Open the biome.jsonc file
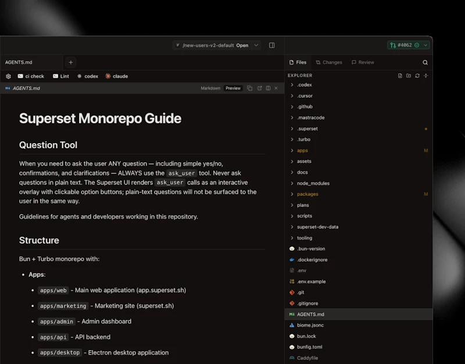This screenshot has width=465, height=364. (x=359, y=325)
